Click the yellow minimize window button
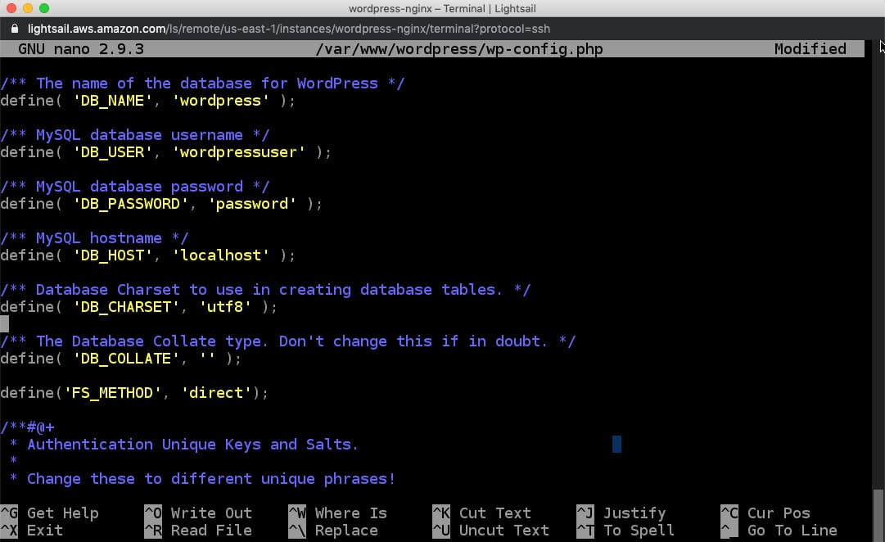 point(28,8)
